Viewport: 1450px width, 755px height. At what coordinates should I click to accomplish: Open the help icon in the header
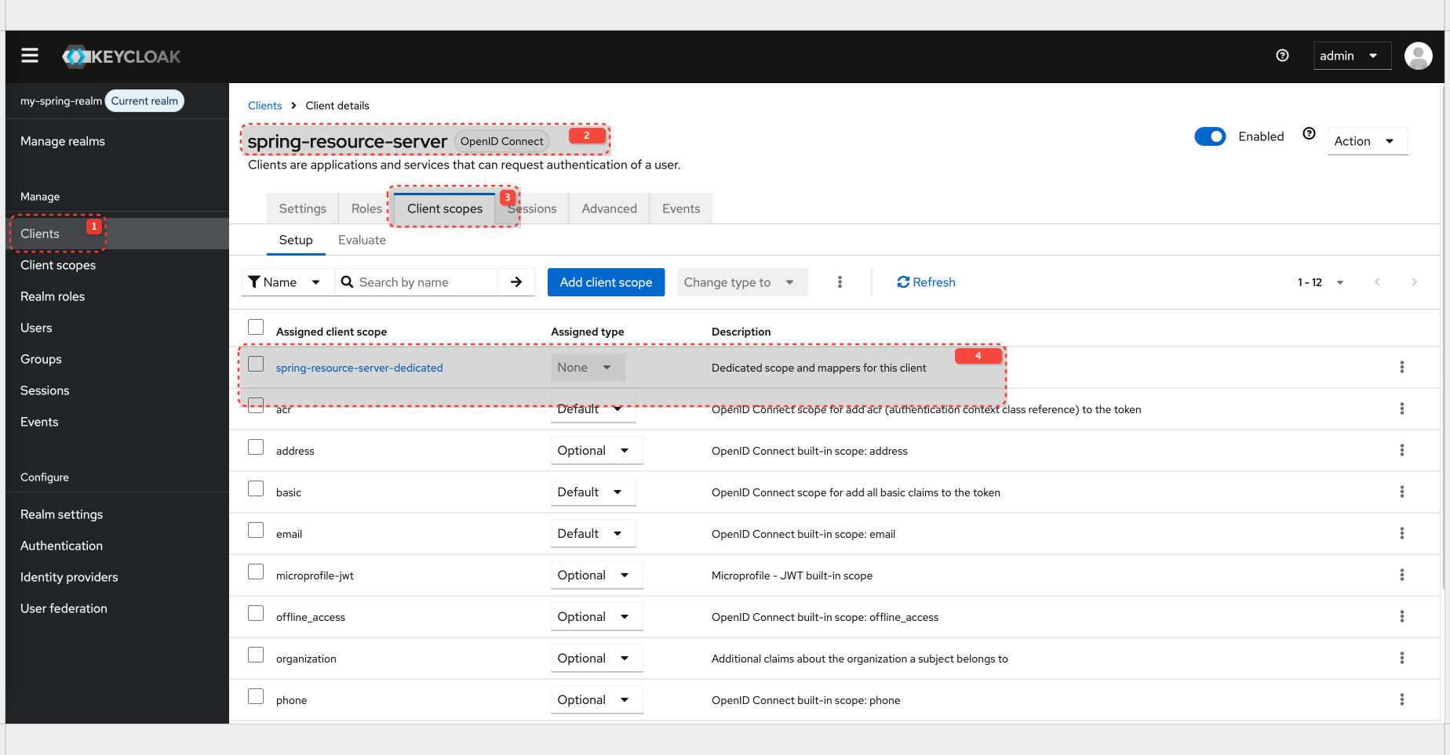click(x=1283, y=56)
